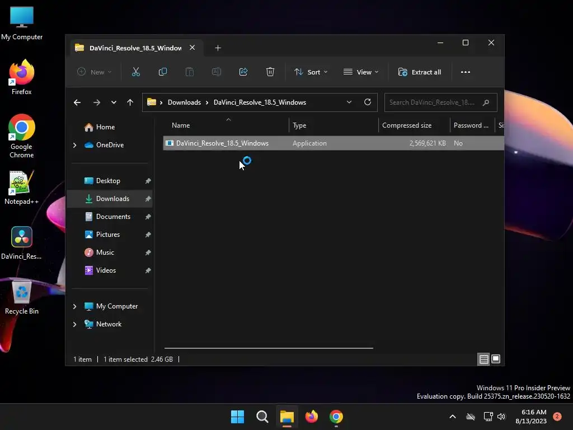Select DaVinci_Resolve_18.5_Windows application file
Viewport: 573px width, 430px height.
334,143
